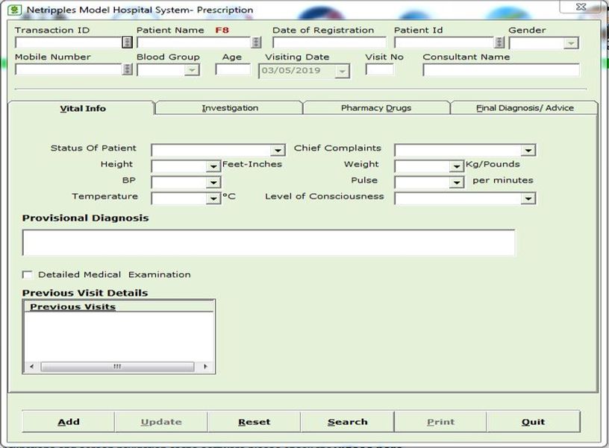Tick Detailed Medical Examination checkbox

pos(27,274)
